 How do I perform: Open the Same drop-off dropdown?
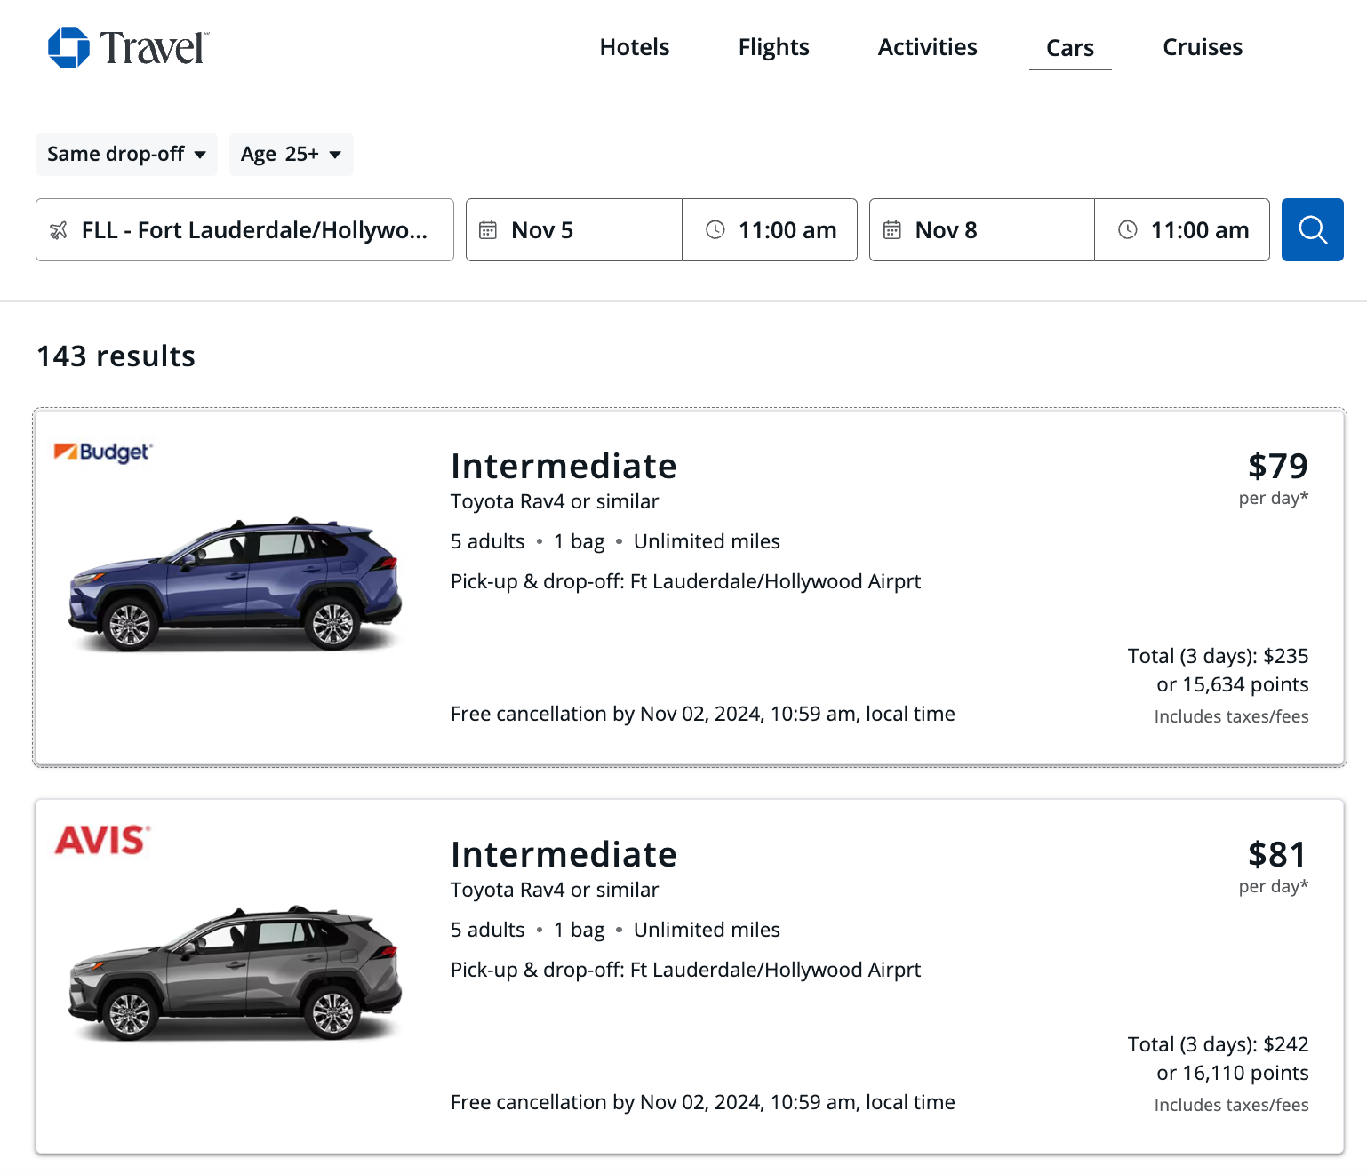(125, 154)
